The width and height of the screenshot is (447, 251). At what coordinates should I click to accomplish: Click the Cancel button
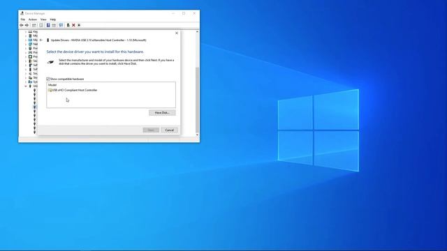(169, 130)
